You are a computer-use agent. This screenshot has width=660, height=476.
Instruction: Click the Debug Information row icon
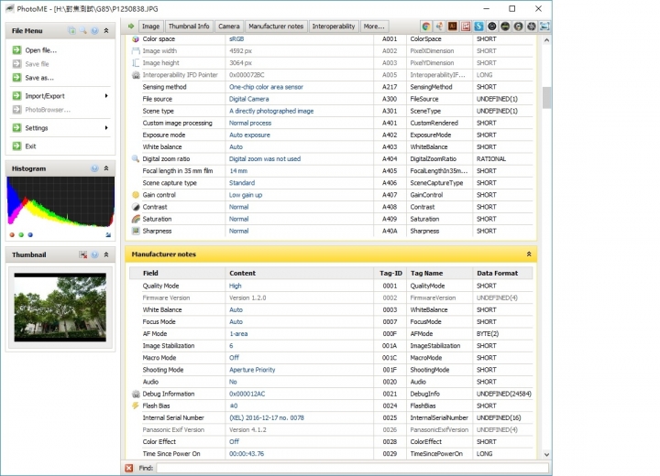[x=136, y=394]
